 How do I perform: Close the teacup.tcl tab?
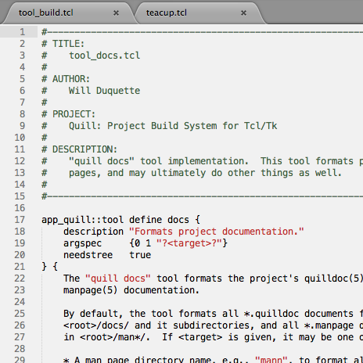pyautogui.click(x=243, y=13)
